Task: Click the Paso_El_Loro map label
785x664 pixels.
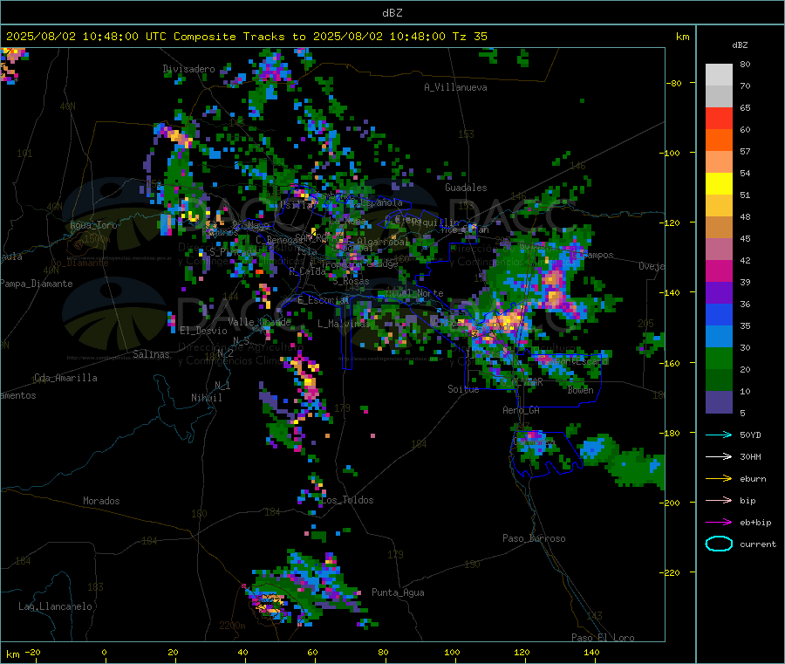Action: click(x=603, y=638)
